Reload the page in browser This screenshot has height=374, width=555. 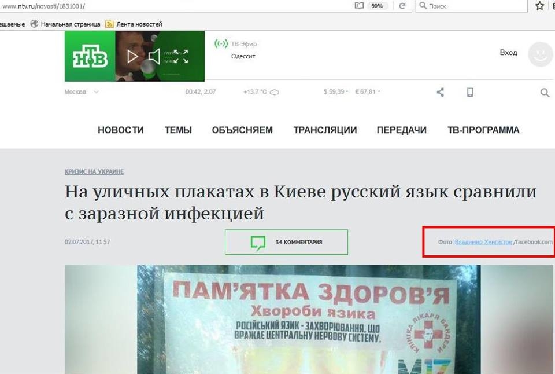coord(402,6)
